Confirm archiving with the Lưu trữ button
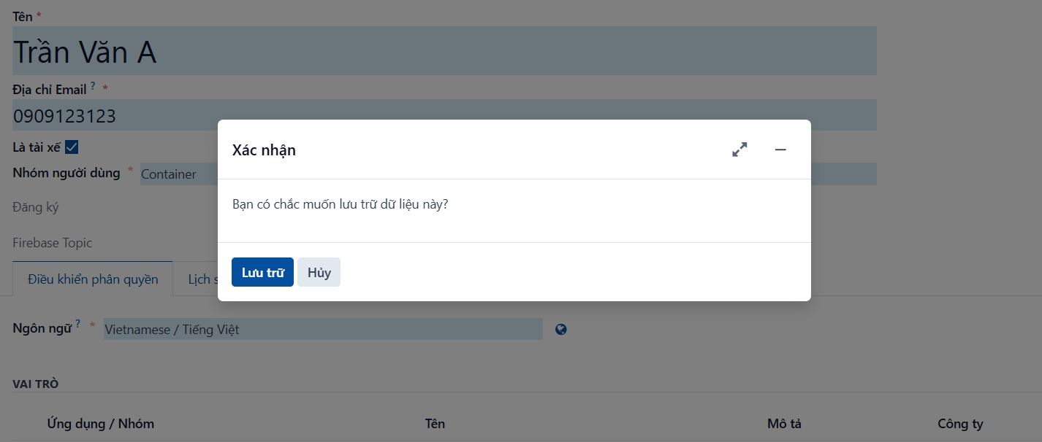The width and height of the screenshot is (1042, 442). click(262, 272)
